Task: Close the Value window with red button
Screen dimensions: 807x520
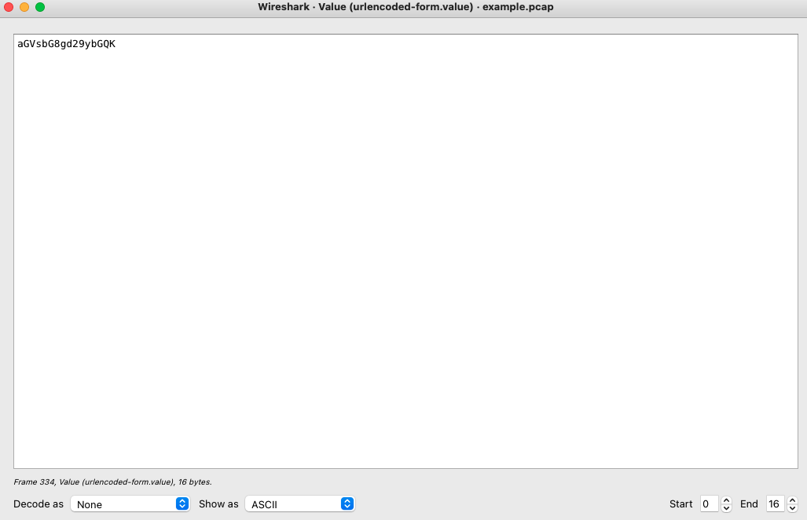Action: 9,7
